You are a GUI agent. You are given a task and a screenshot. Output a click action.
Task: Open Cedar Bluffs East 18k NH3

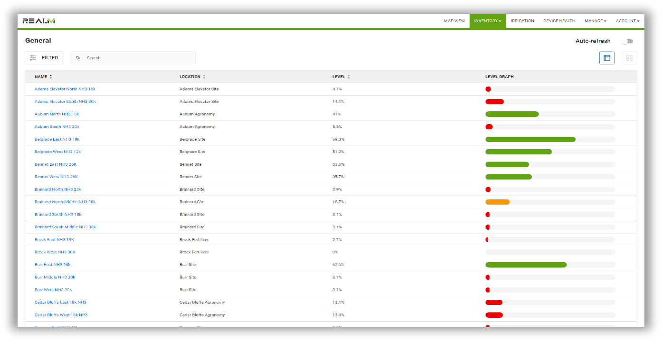[60, 302]
